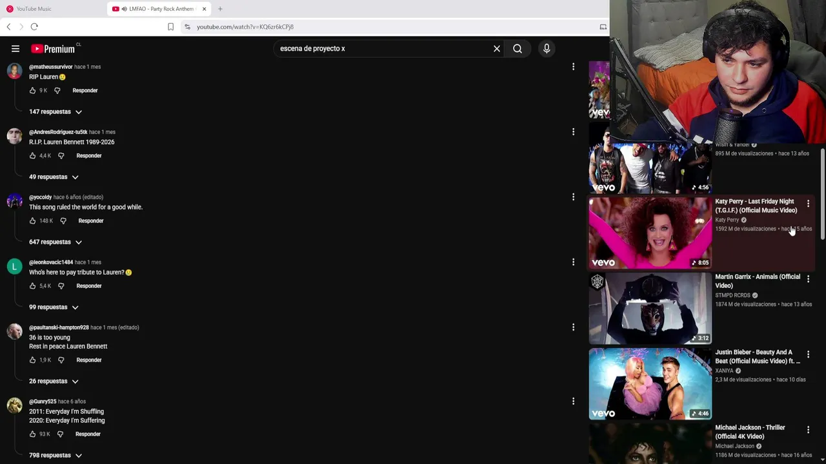Open a new browser tab
The width and height of the screenshot is (826, 464).
(x=220, y=9)
